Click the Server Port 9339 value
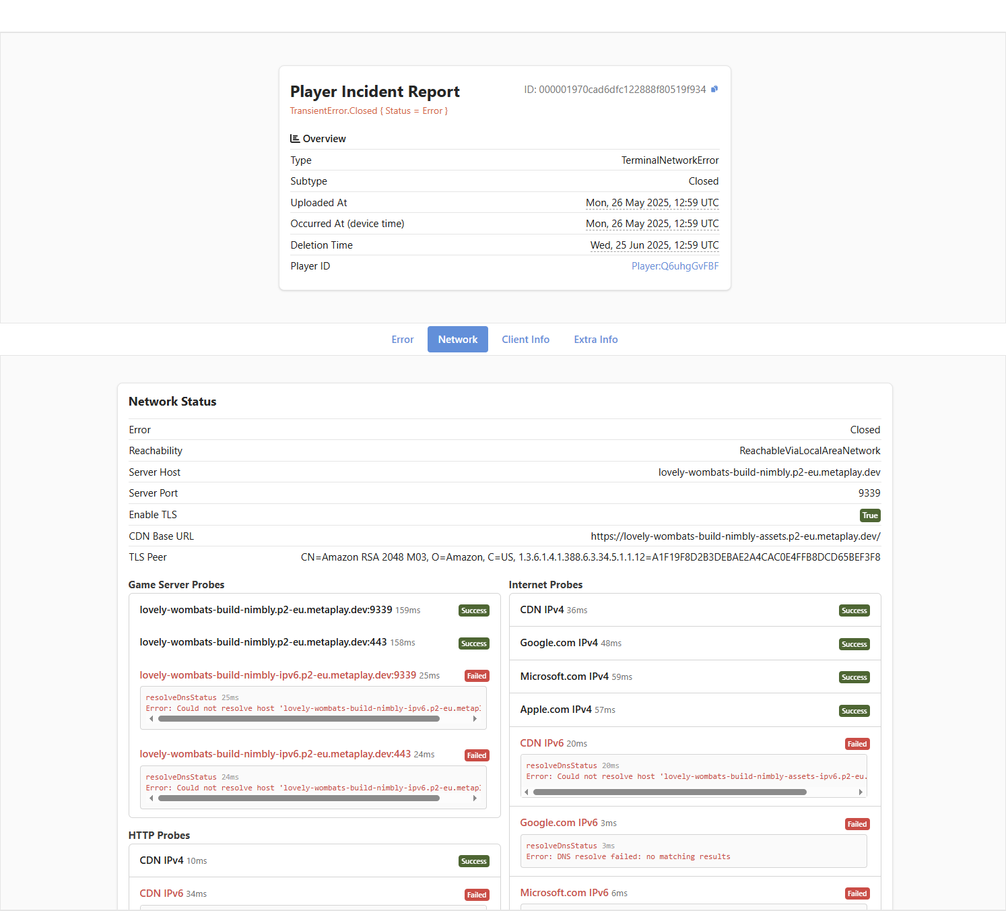The height and width of the screenshot is (911, 1006). point(869,493)
